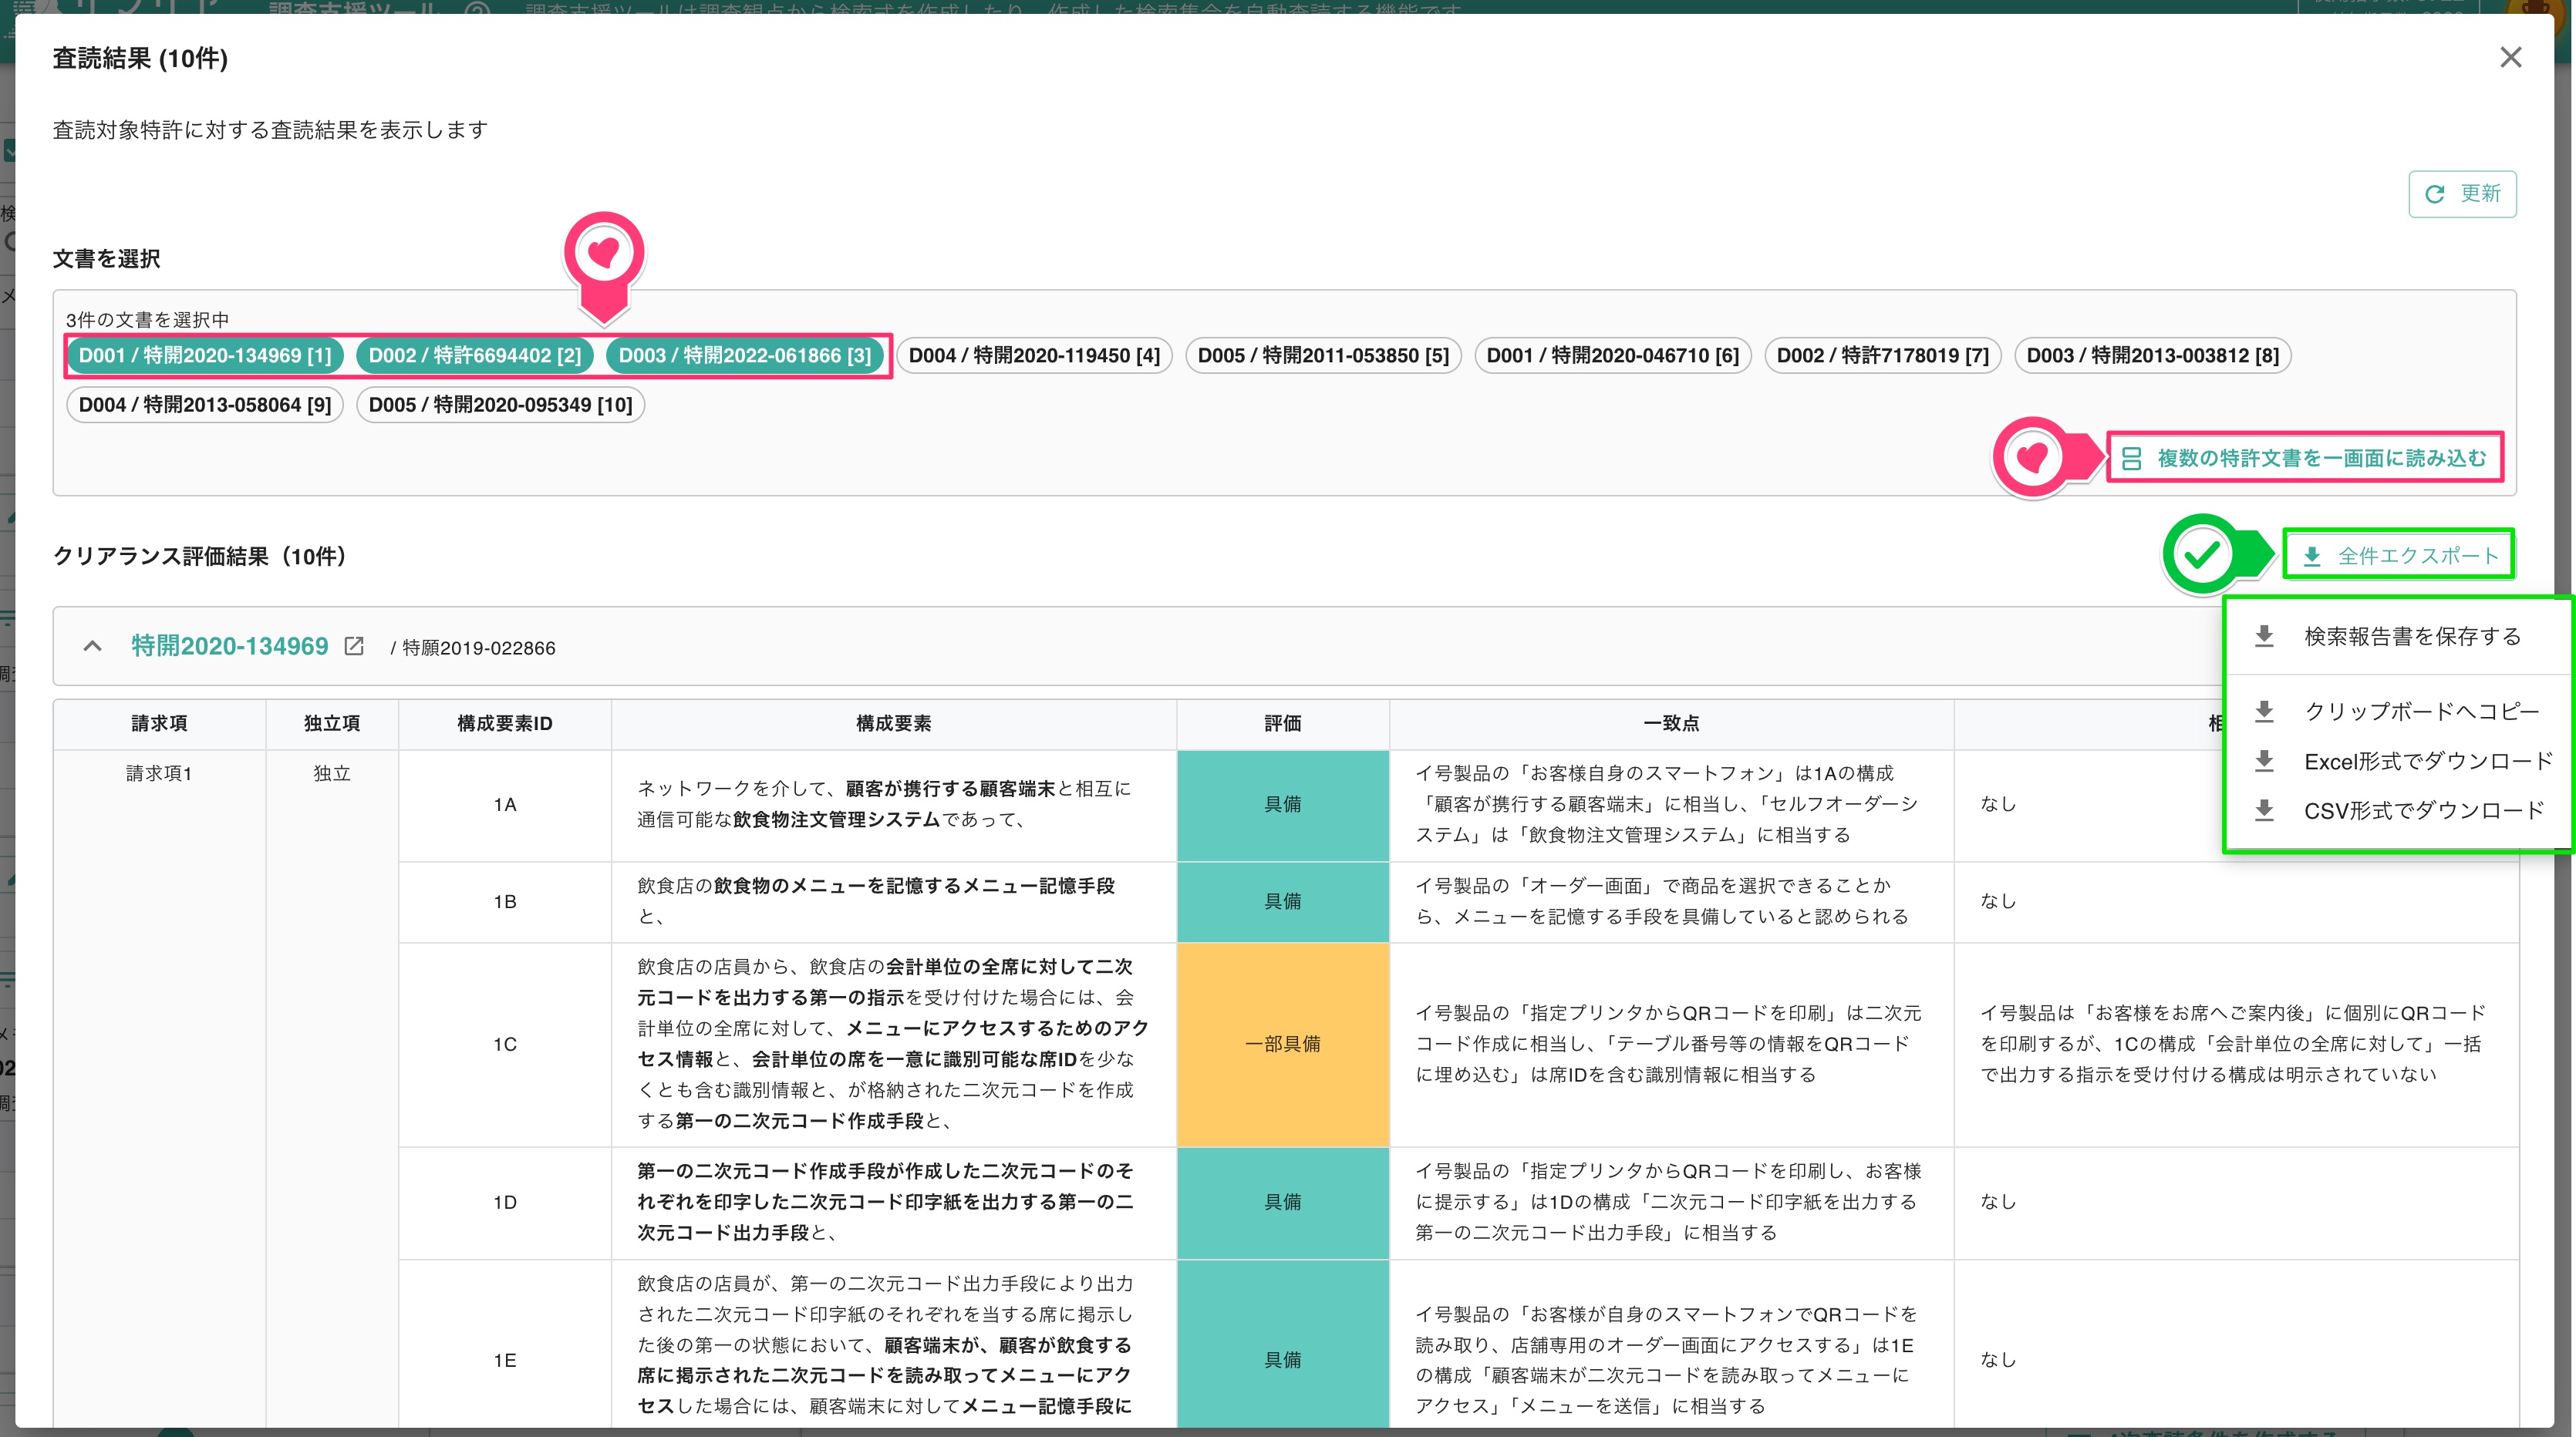Click the refresh icon in 更新 button
This screenshot has width=2576, height=1437.
tap(2435, 194)
